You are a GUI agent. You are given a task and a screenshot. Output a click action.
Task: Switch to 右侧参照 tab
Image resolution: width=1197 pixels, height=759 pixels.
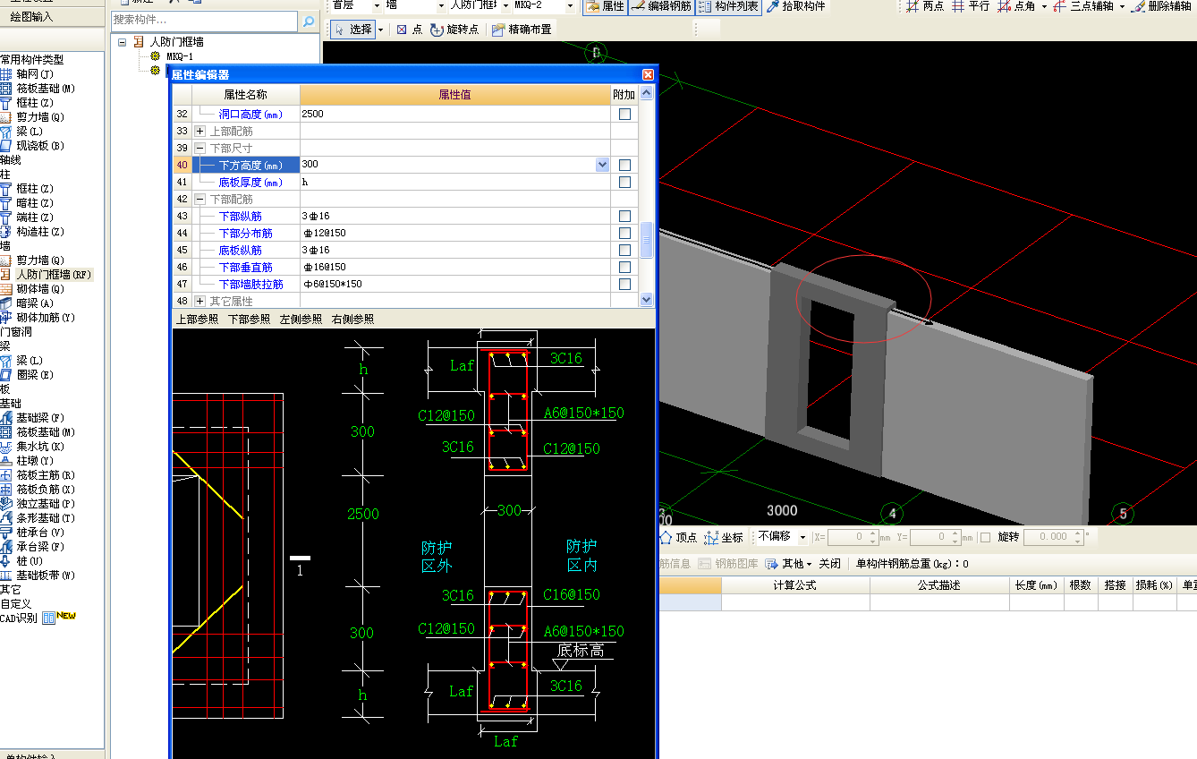pos(353,319)
